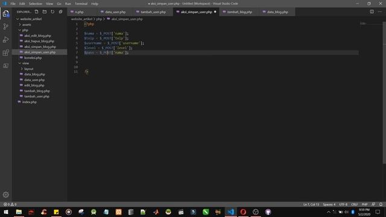This screenshot has width=386, height=217.
Task: Open the View menu
Action: 49,4
